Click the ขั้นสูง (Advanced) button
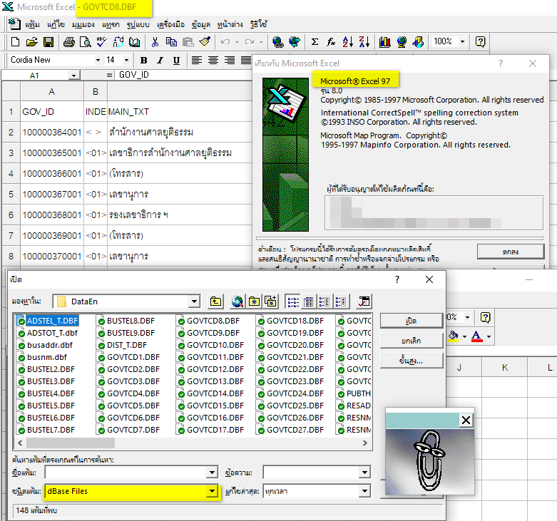 (412, 361)
